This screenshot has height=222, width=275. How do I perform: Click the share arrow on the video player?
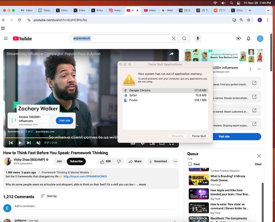coord(171,54)
